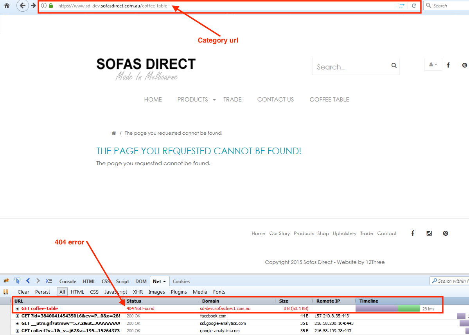Filter Net requests by Images

point(157,292)
